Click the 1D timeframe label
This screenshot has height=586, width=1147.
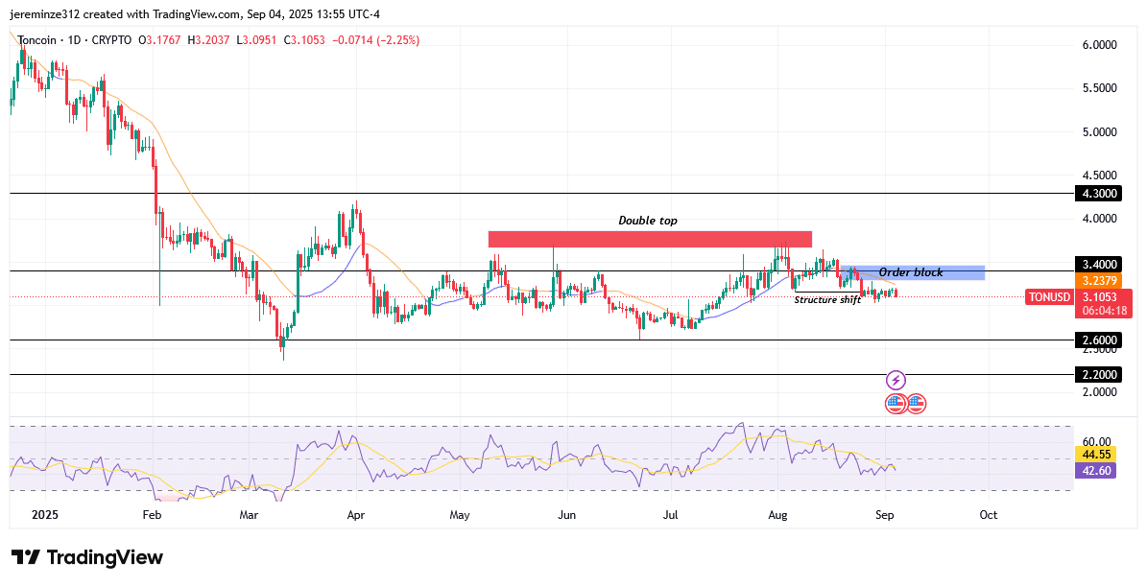point(74,41)
